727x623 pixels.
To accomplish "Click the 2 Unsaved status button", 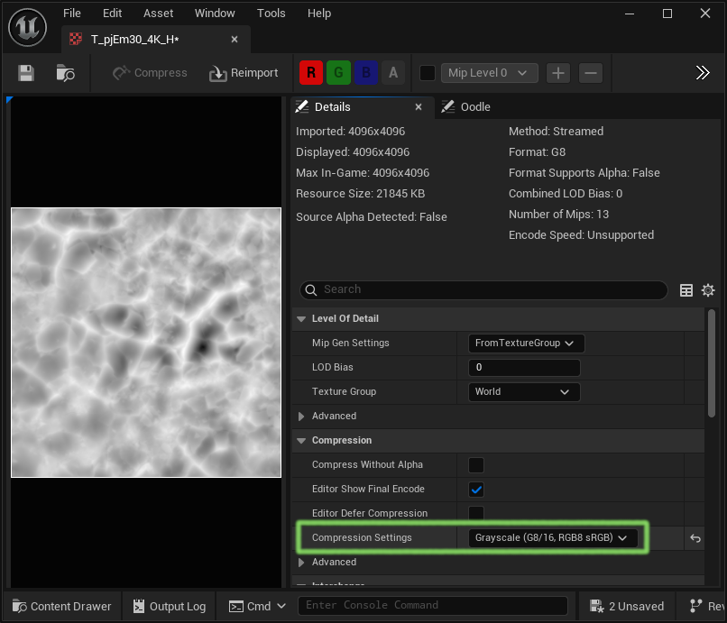I will 627,606.
